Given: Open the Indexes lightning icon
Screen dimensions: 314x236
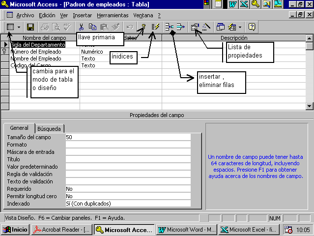Looking at the screenshot, I should (x=155, y=27).
